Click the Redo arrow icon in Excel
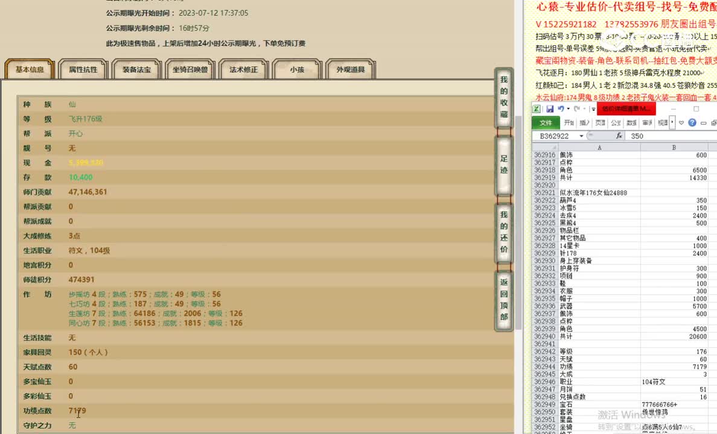 pyautogui.click(x=576, y=108)
